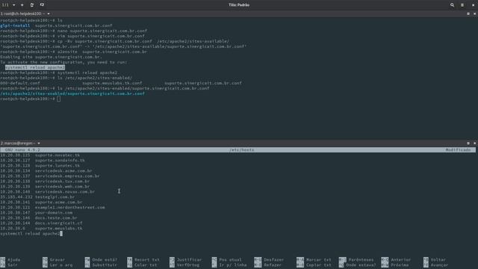Expand the session list dropdown arrow
The height and width of the screenshot is (269, 478).
pyautogui.click(x=14, y=5)
